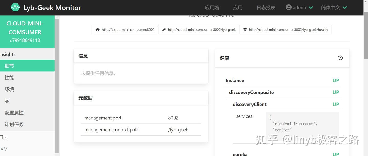Click the wrench icon for the management endpoint
Screen dimensions: 368x156
coord(164,29)
